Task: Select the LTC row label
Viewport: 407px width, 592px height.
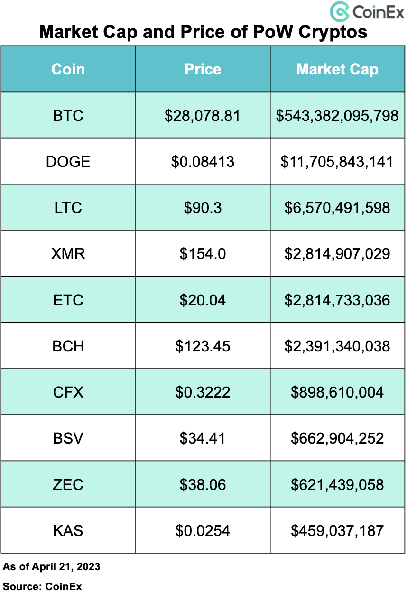Action: click(68, 208)
